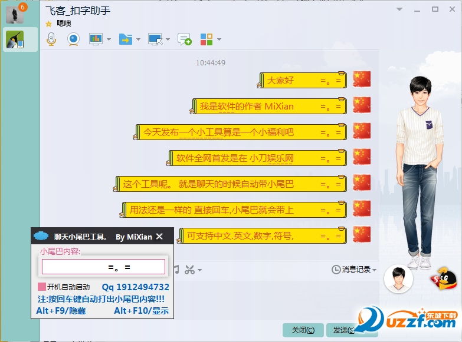Viewport: 462px width, 342px height.
Task: Click the 我是软件的作者 MiXian message
Action: click(x=268, y=106)
